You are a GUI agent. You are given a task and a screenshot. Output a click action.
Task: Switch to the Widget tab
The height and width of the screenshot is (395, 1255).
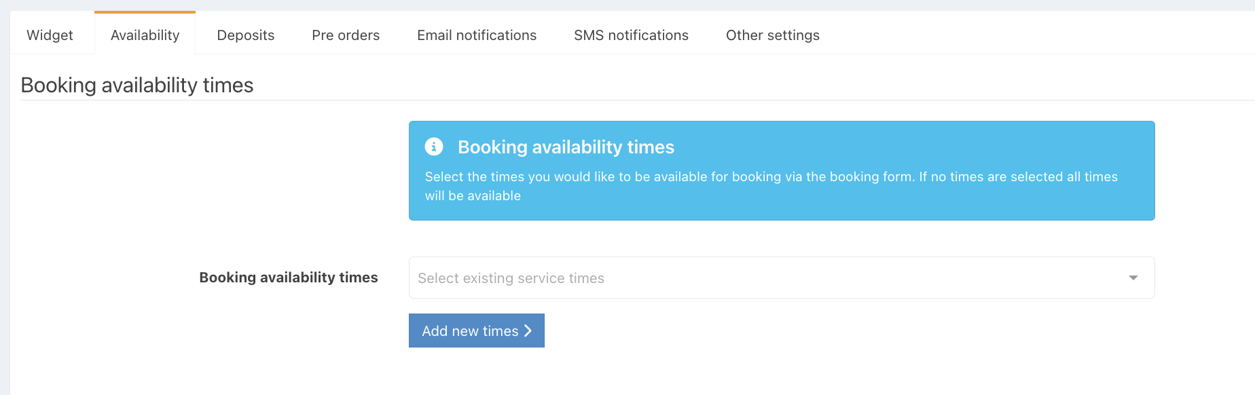tap(50, 35)
